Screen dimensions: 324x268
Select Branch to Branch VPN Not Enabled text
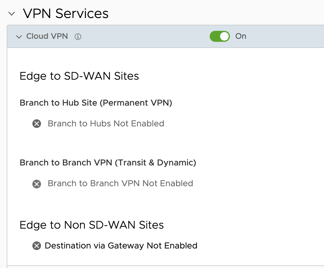tap(120, 183)
